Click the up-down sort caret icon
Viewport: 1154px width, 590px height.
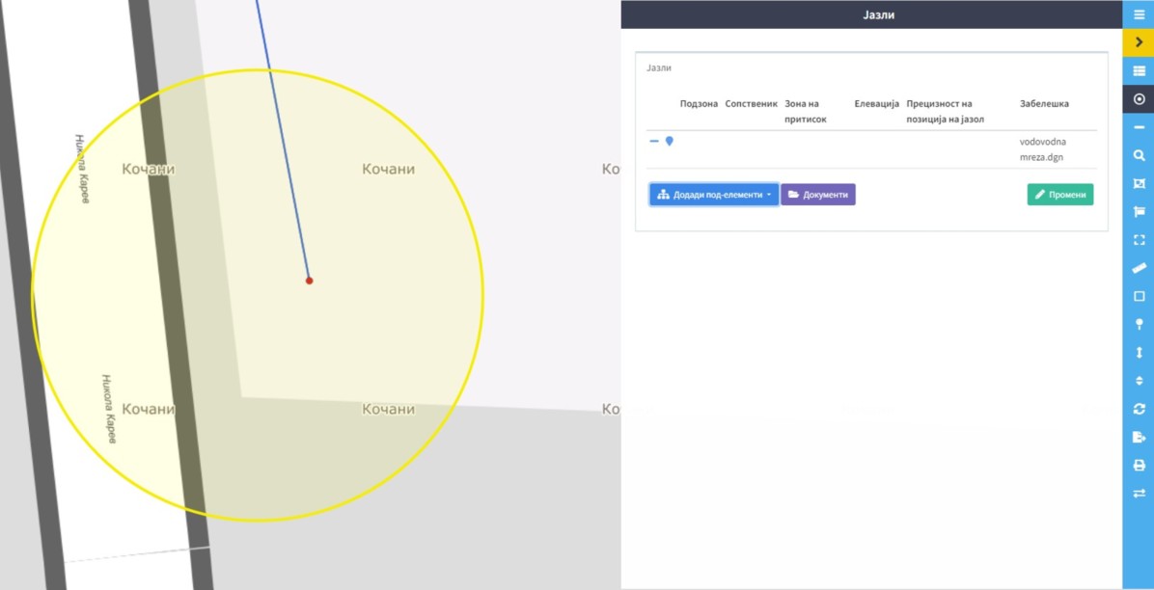click(x=1139, y=381)
